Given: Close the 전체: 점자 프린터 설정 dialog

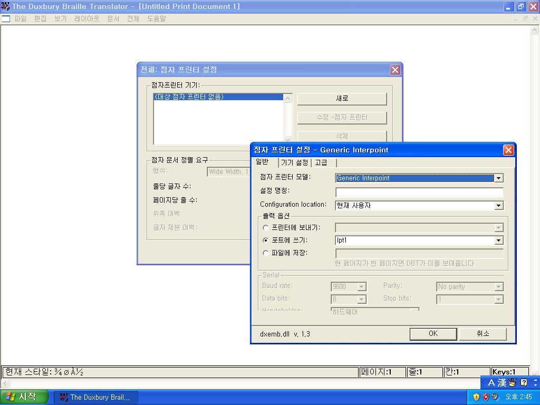Looking at the screenshot, I should pyautogui.click(x=395, y=70).
